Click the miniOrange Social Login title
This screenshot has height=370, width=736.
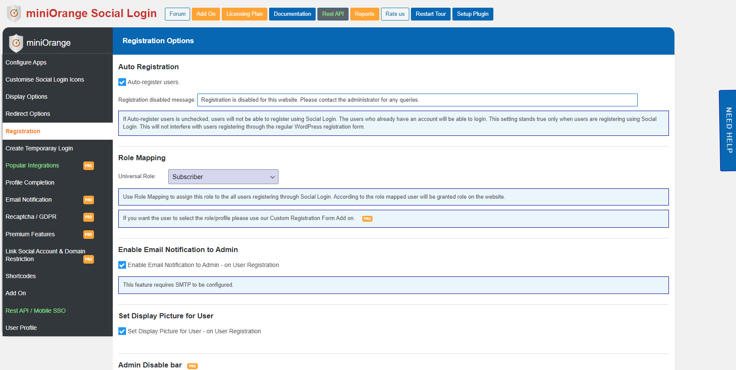point(91,13)
